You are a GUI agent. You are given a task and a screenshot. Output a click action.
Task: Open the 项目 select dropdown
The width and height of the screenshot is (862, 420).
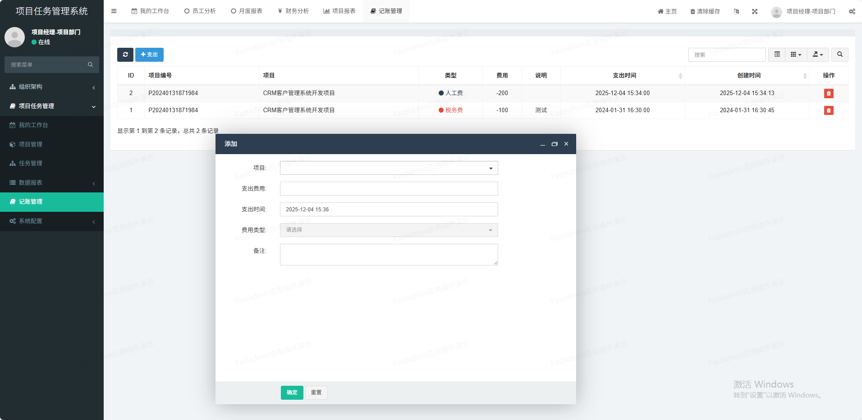389,168
